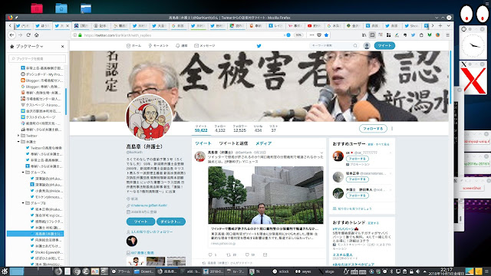Select the ツイート timeline tab
The image size is (491, 276).
[x=203, y=143]
